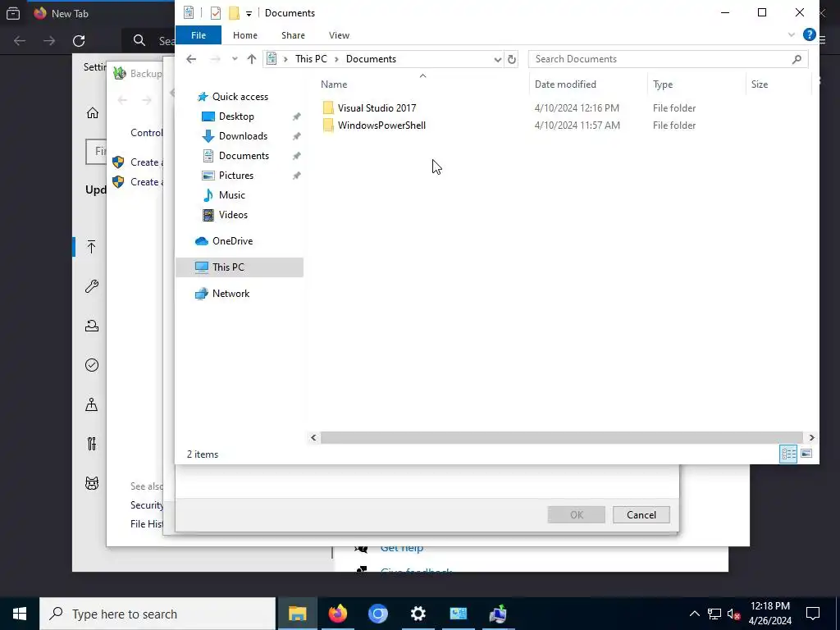Select the WindowsPowerShell folder

[381, 126]
